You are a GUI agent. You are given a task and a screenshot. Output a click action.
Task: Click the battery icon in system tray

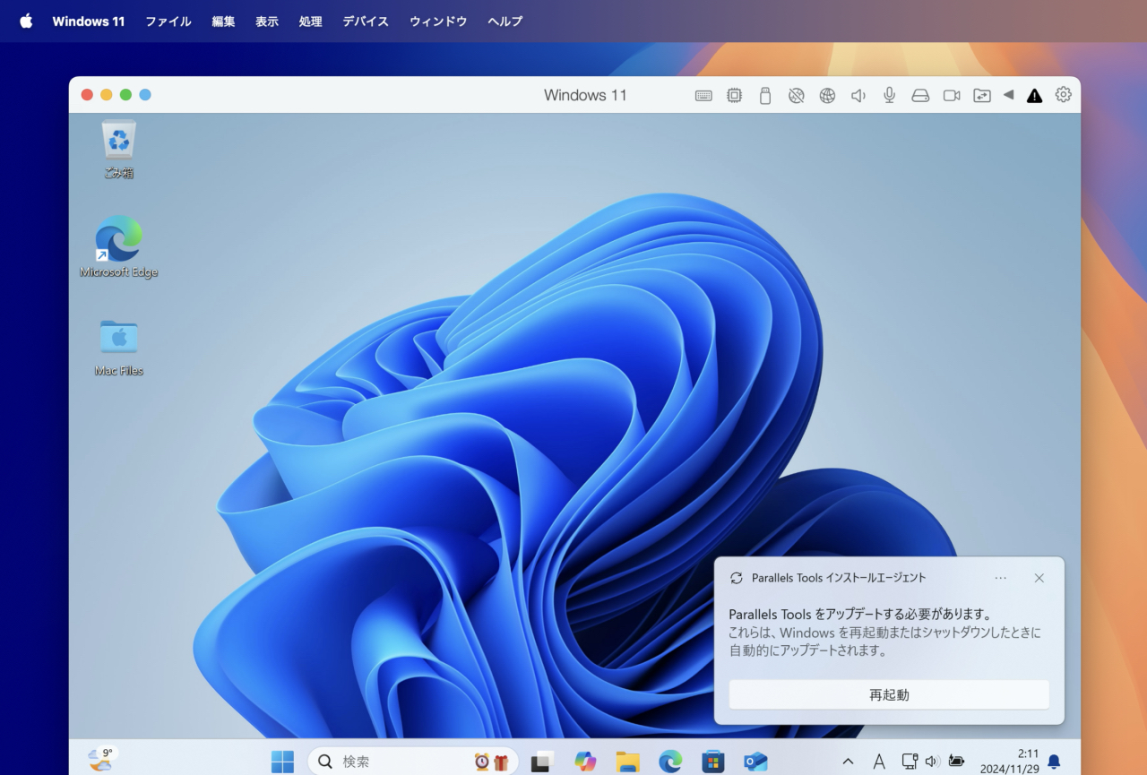(956, 762)
